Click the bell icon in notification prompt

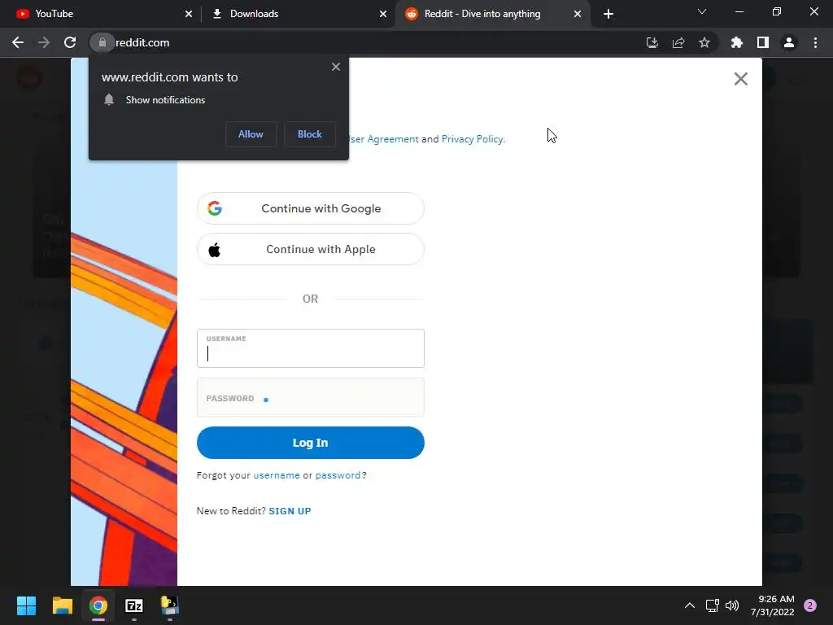pos(109,100)
